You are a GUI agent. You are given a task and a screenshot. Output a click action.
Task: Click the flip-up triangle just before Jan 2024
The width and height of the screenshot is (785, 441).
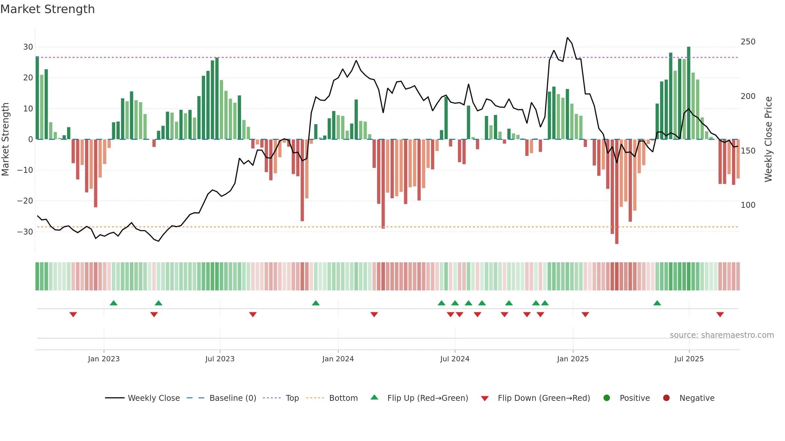point(316,303)
